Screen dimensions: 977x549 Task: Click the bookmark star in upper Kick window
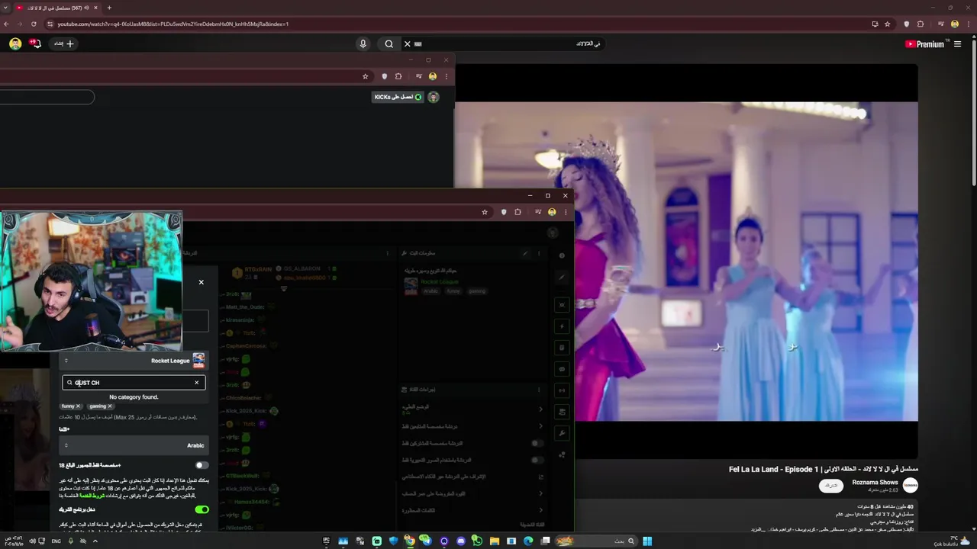click(366, 76)
